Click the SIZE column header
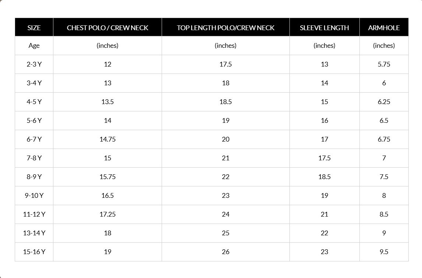Screen dimensions: 422x278 click(x=34, y=28)
